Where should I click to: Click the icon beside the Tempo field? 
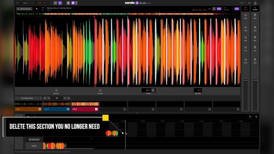(153, 90)
